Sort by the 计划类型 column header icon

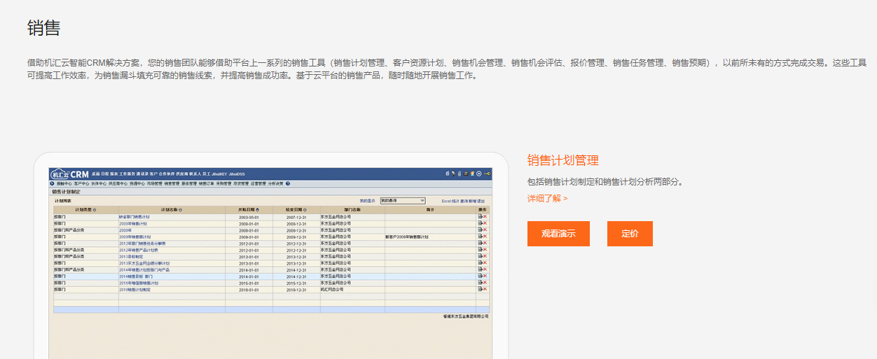(x=95, y=210)
